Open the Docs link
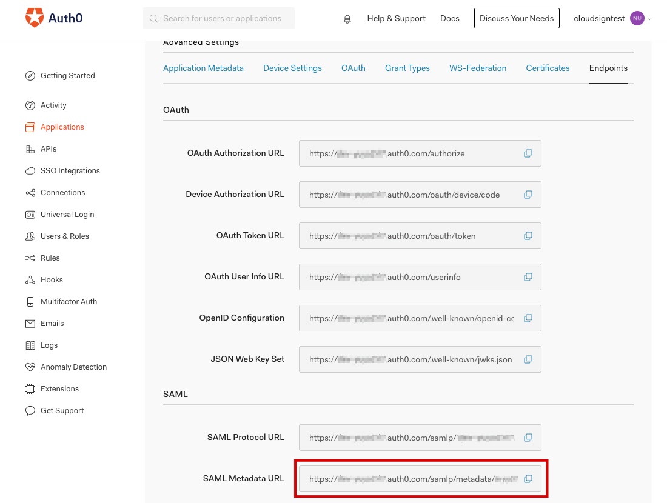This screenshot has width=667, height=503. click(x=450, y=18)
